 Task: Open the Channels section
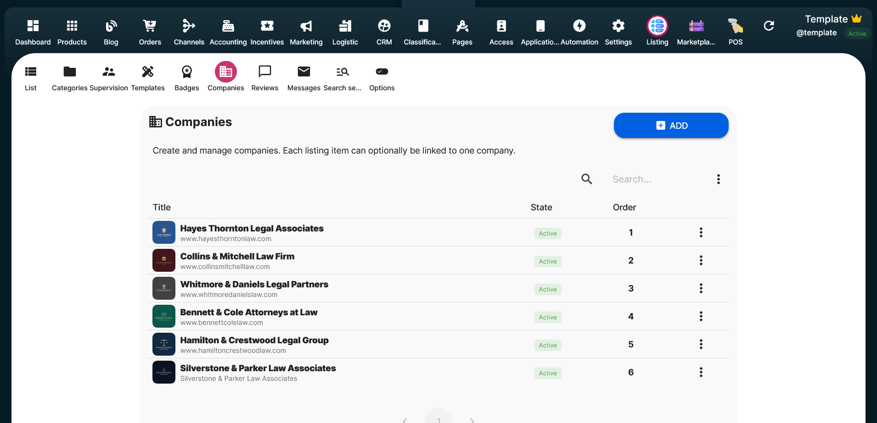189,32
